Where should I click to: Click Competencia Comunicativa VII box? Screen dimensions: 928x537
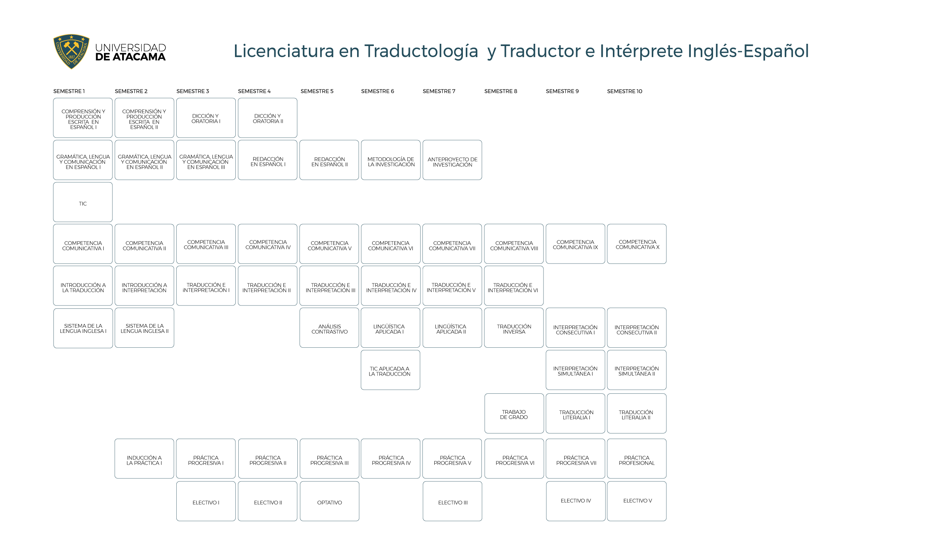click(x=452, y=244)
